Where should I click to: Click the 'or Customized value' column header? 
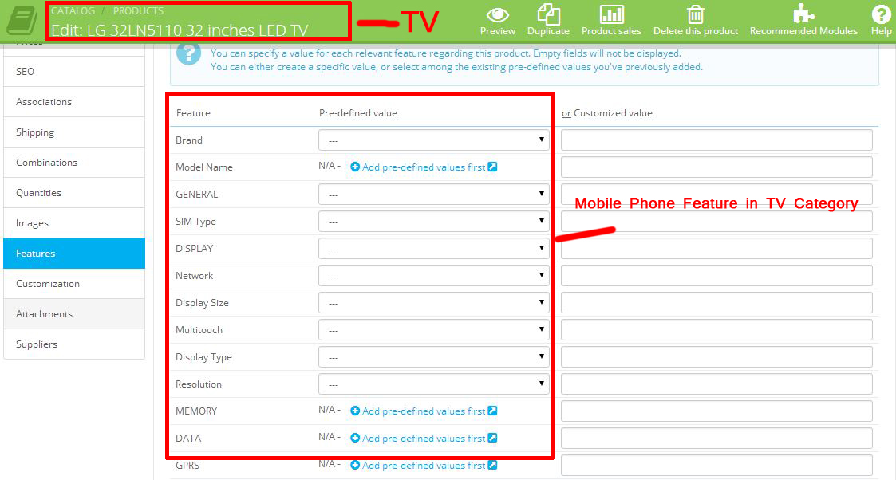coord(607,113)
